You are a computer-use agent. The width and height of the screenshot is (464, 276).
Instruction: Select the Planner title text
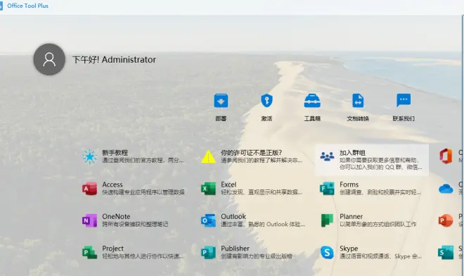(x=351, y=216)
